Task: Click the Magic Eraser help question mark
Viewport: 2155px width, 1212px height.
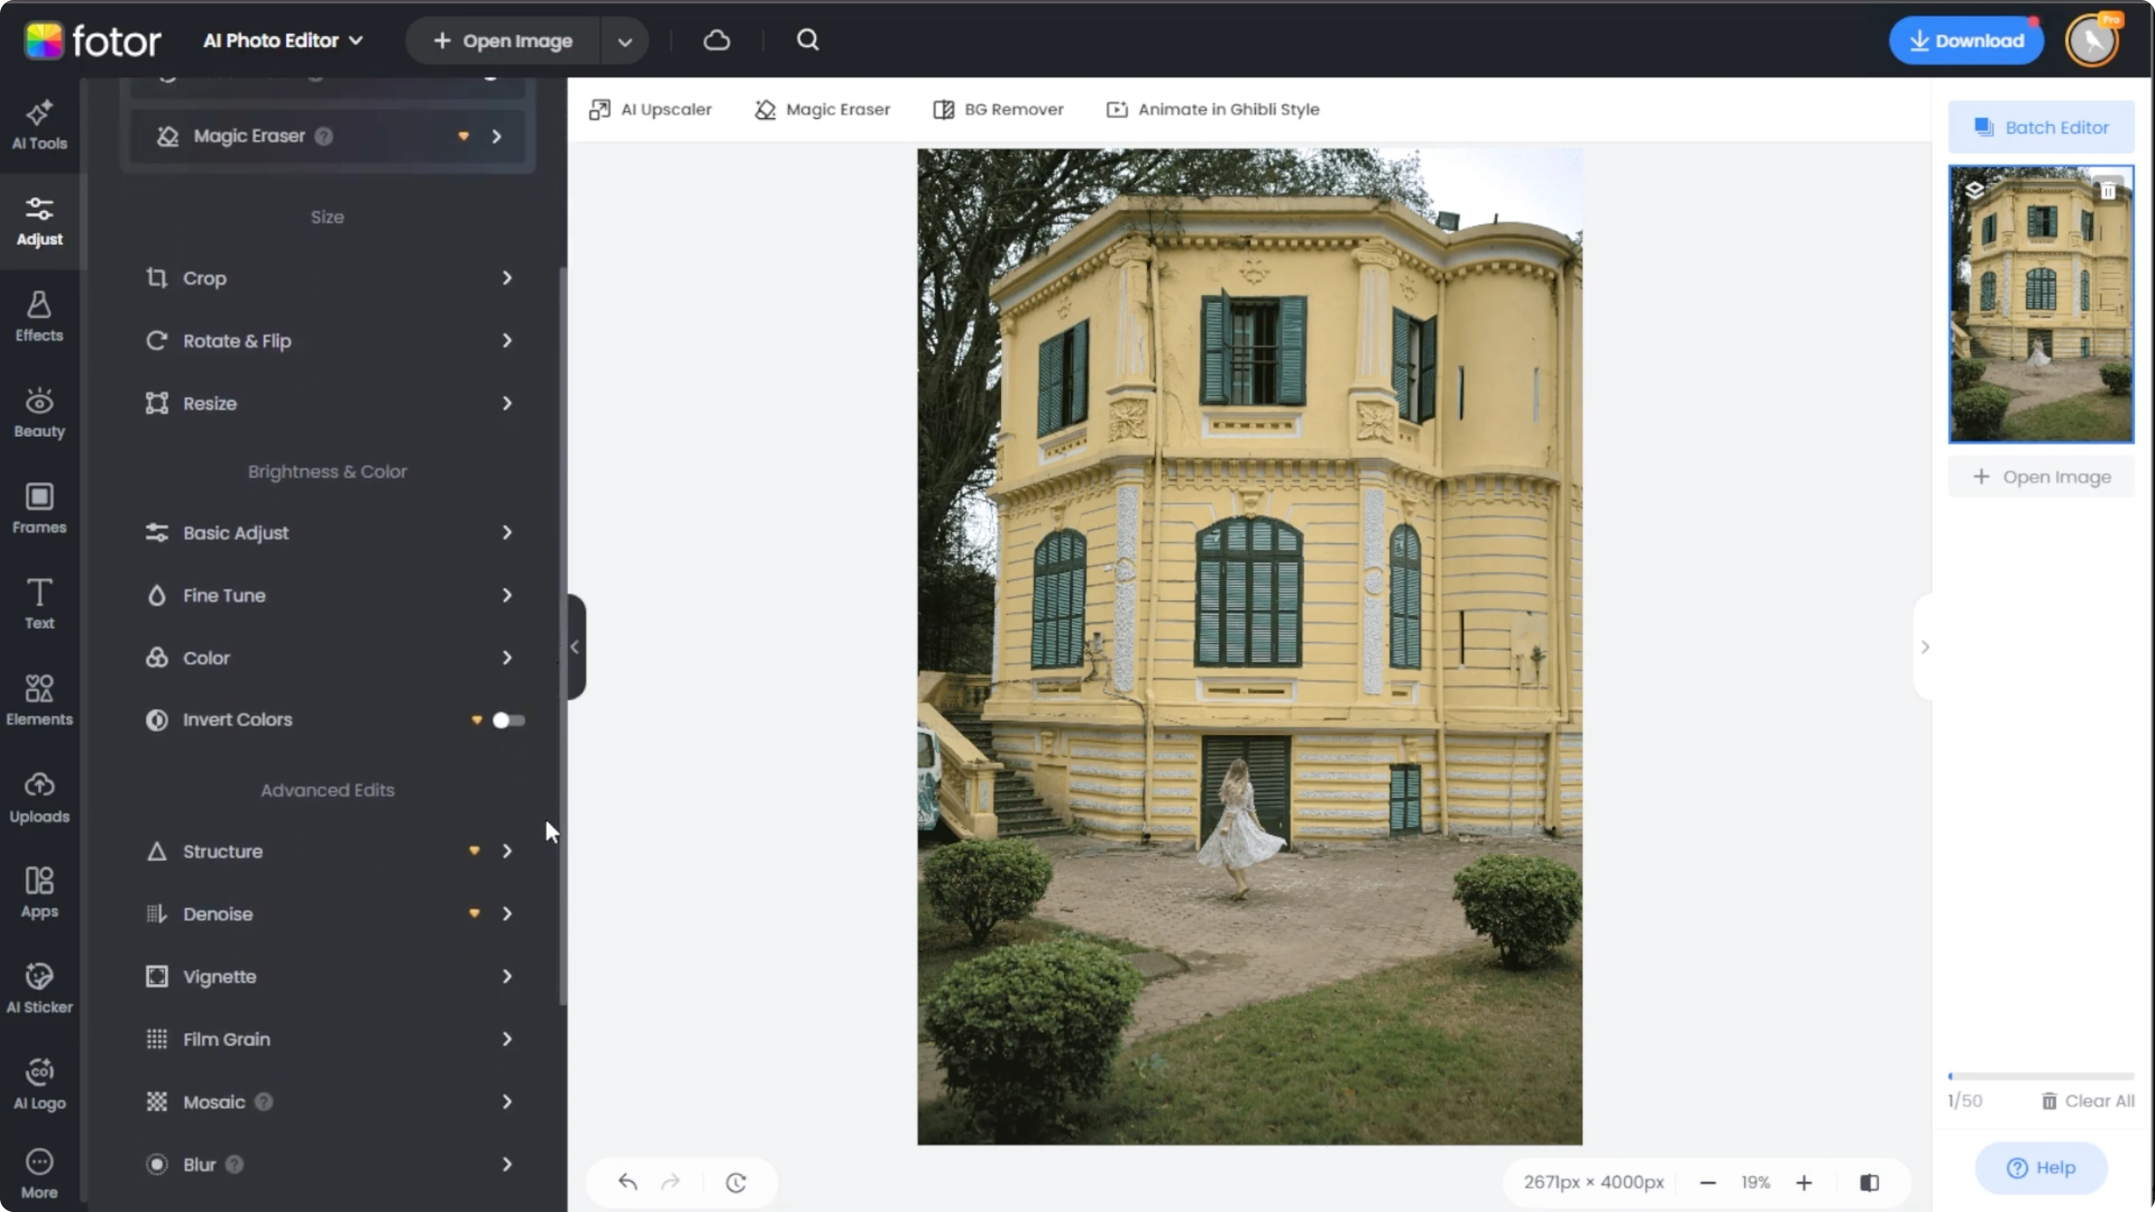Action: [x=324, y=136]
